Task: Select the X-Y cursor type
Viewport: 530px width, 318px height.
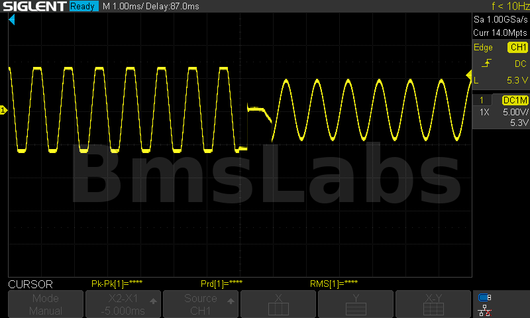Action: click(433, 304)
